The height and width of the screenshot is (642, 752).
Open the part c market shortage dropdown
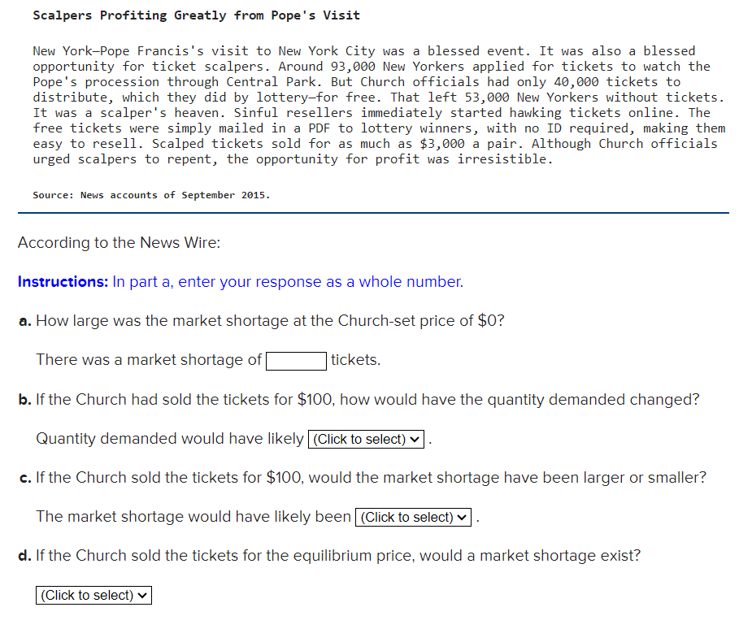point(412,517)
